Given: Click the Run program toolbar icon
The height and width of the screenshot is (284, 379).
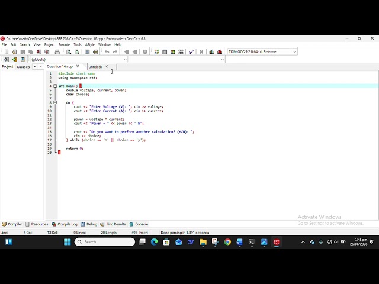Looking at the screenshot, I should pyautogui.click(x=165, y=52).
